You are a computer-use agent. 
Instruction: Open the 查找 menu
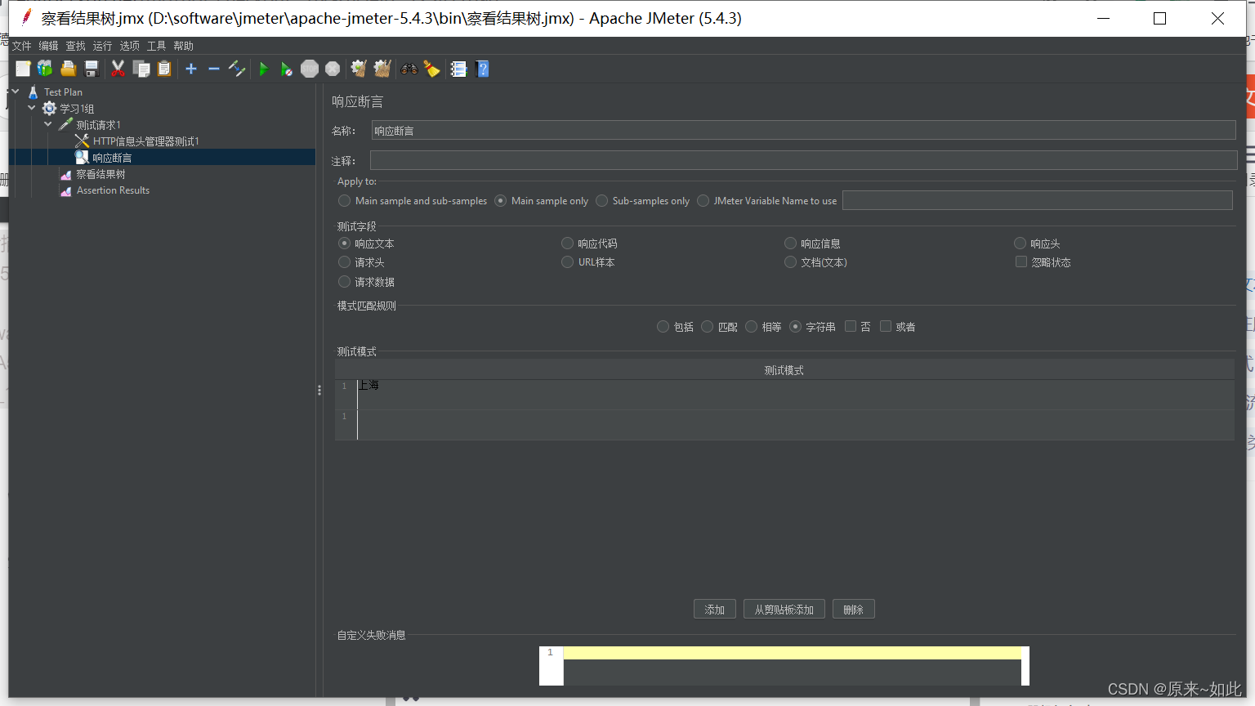75,46
